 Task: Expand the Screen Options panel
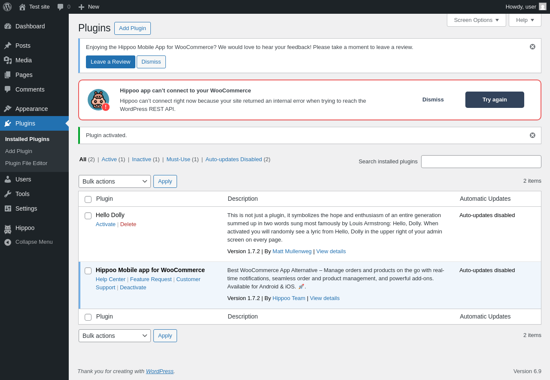coord(476,20)
